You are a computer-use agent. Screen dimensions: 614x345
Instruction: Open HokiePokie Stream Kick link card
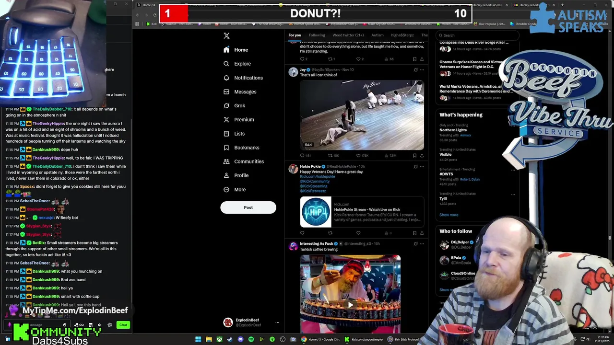pos(362,212)
